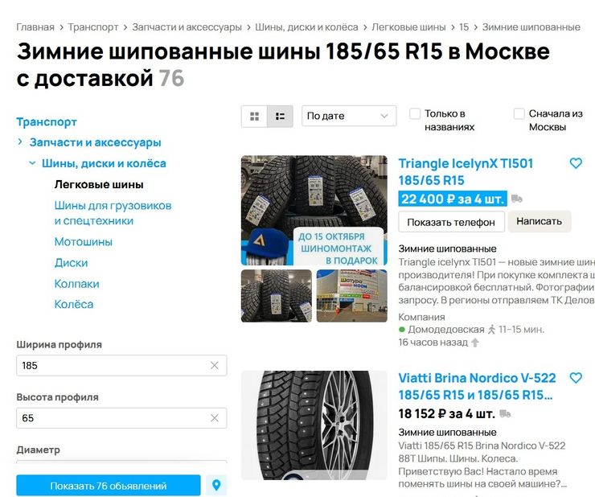Screen dimensions: 595x497
Task: Open the 'По дате' sorting dropdown
Action: (349, 116)
